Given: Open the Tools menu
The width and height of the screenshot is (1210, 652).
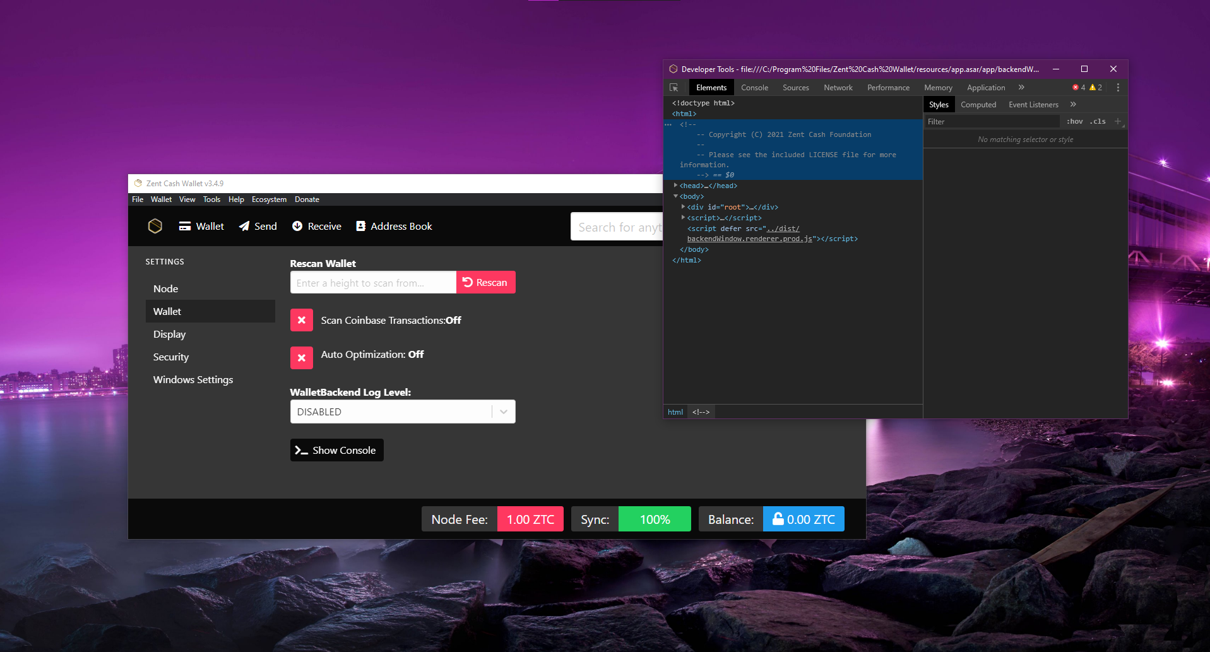Looking at the screenshot, I should pos(211,199).
